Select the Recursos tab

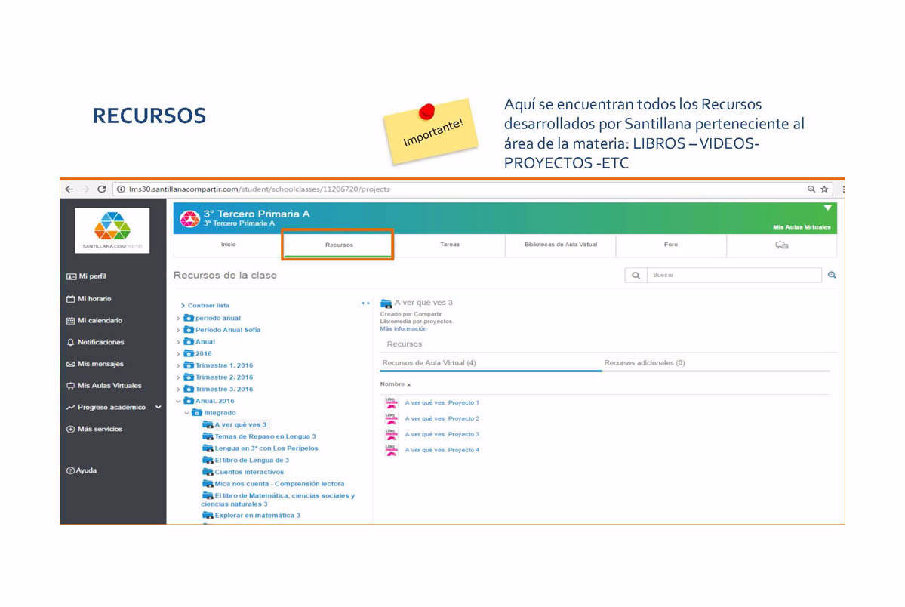(x=339, y=245)
